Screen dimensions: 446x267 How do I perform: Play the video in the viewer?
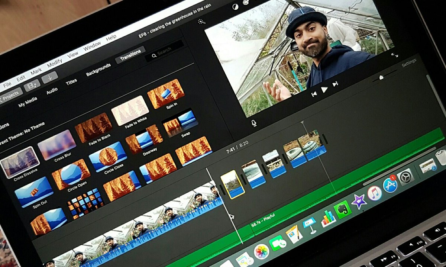(x=324, y=89)
